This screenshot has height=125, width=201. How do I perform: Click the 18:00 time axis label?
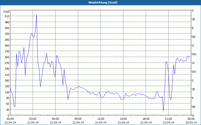(146, 119)
